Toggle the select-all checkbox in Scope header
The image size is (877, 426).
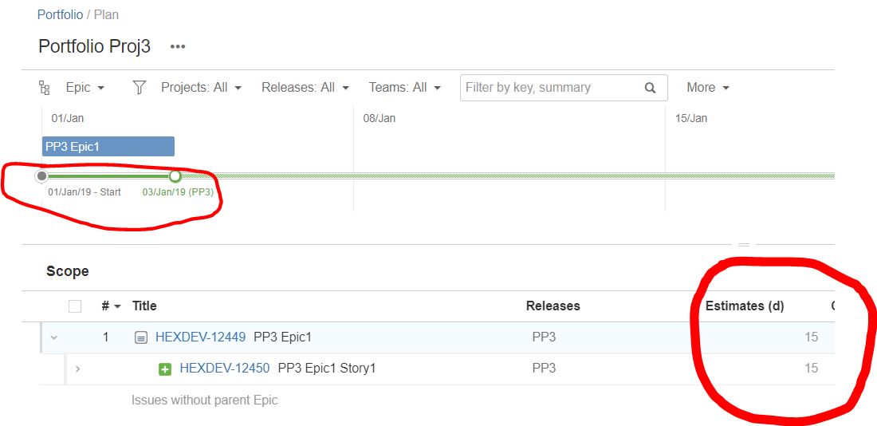coord(75,306)
